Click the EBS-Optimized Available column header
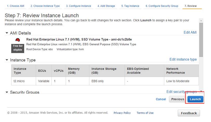This screenshot has width=211, height=122. [x=144, y=71]
